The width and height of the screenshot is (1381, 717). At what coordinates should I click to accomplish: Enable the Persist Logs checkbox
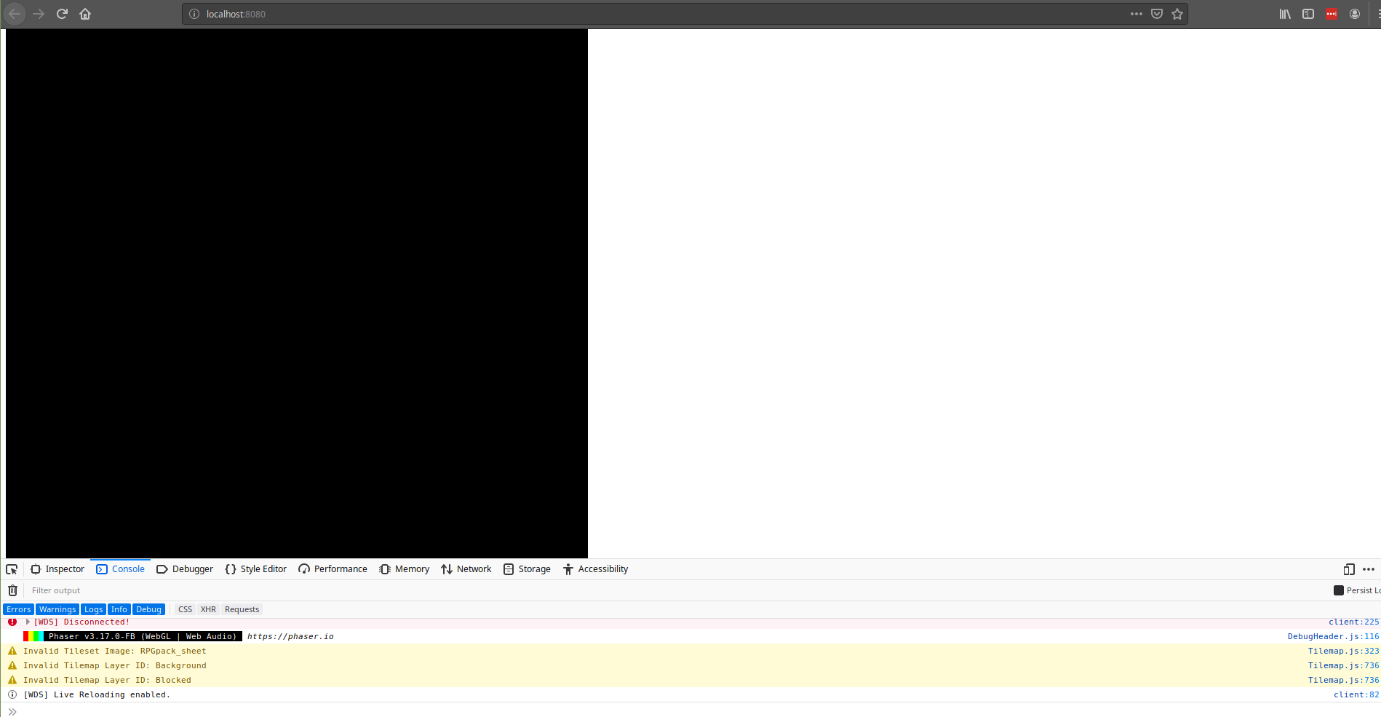1338,590
